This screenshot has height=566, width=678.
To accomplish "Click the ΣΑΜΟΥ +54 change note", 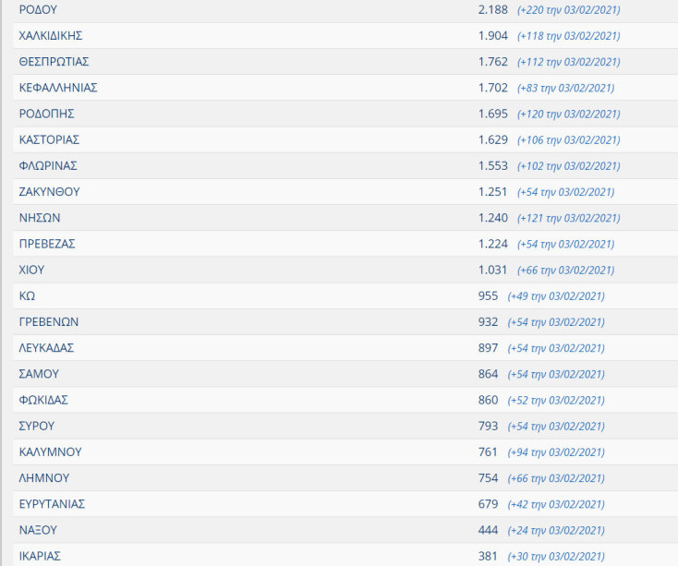I will tap(556, 374).
